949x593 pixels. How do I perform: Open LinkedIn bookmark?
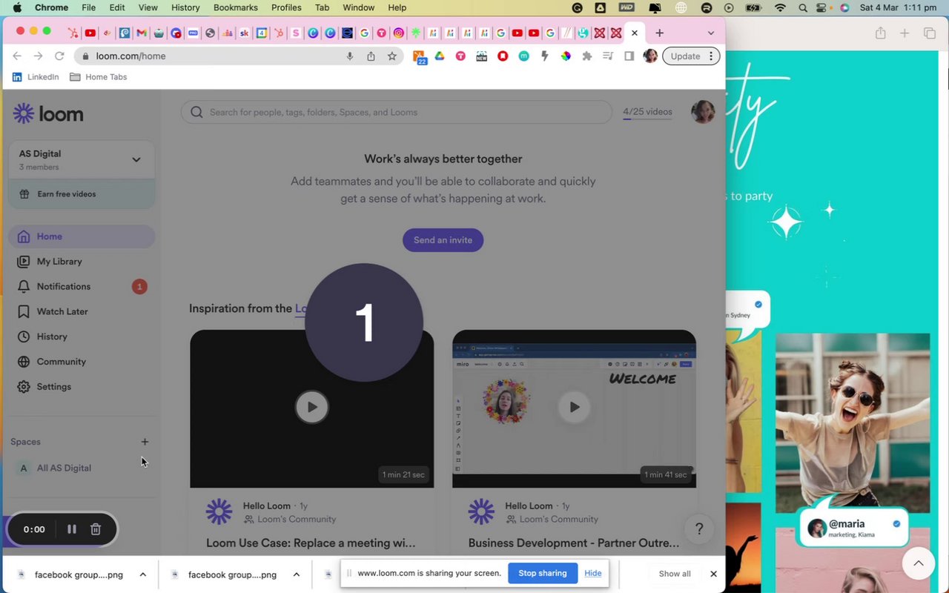36,77
